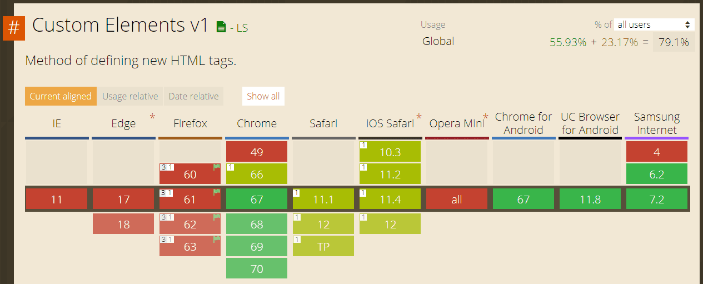This screenshot has height=284, width=703.
Task: Open the all users dropdown
Action: 654,24
